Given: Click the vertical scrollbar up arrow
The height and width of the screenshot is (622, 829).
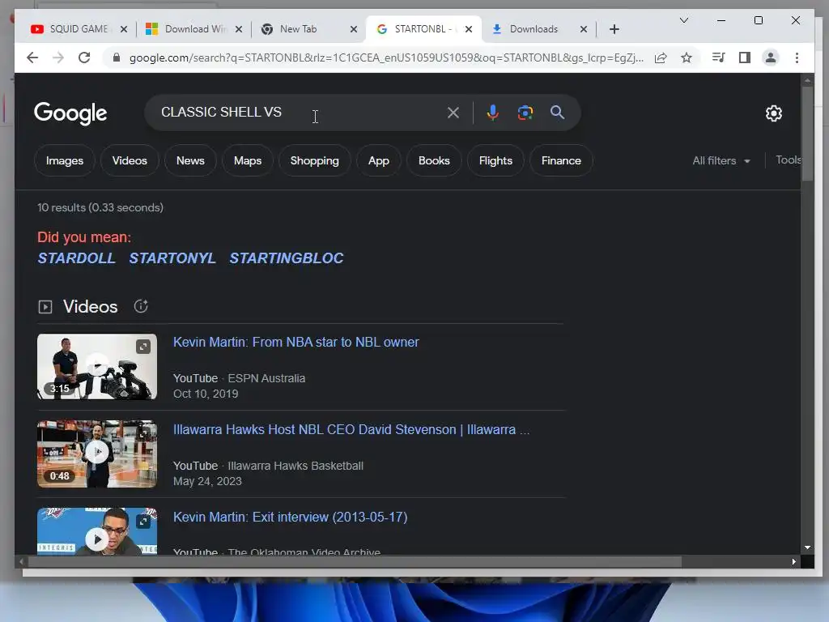Looking at the screenshot, I should click(x=807, y=80).
